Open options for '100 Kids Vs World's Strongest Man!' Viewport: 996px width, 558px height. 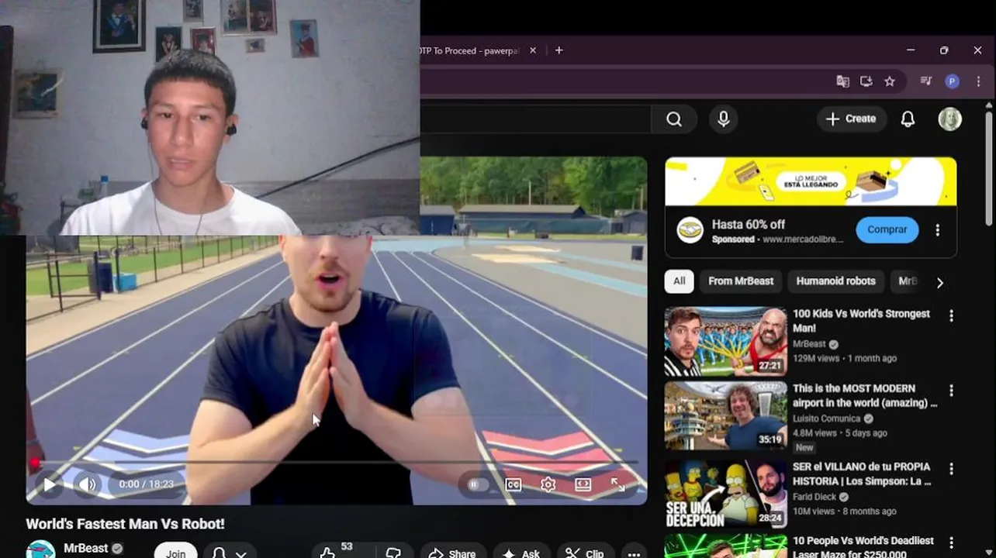click(951, 315)
